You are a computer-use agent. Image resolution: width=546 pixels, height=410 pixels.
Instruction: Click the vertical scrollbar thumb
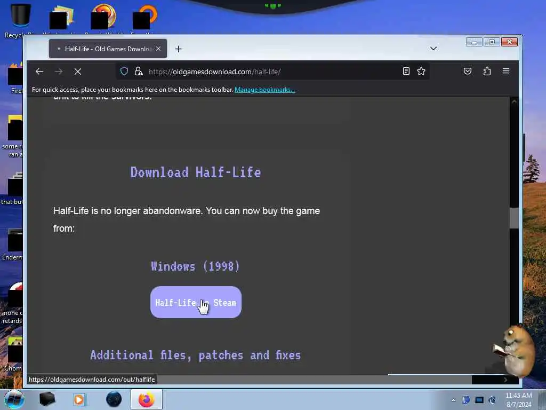[x=514, y=218]
